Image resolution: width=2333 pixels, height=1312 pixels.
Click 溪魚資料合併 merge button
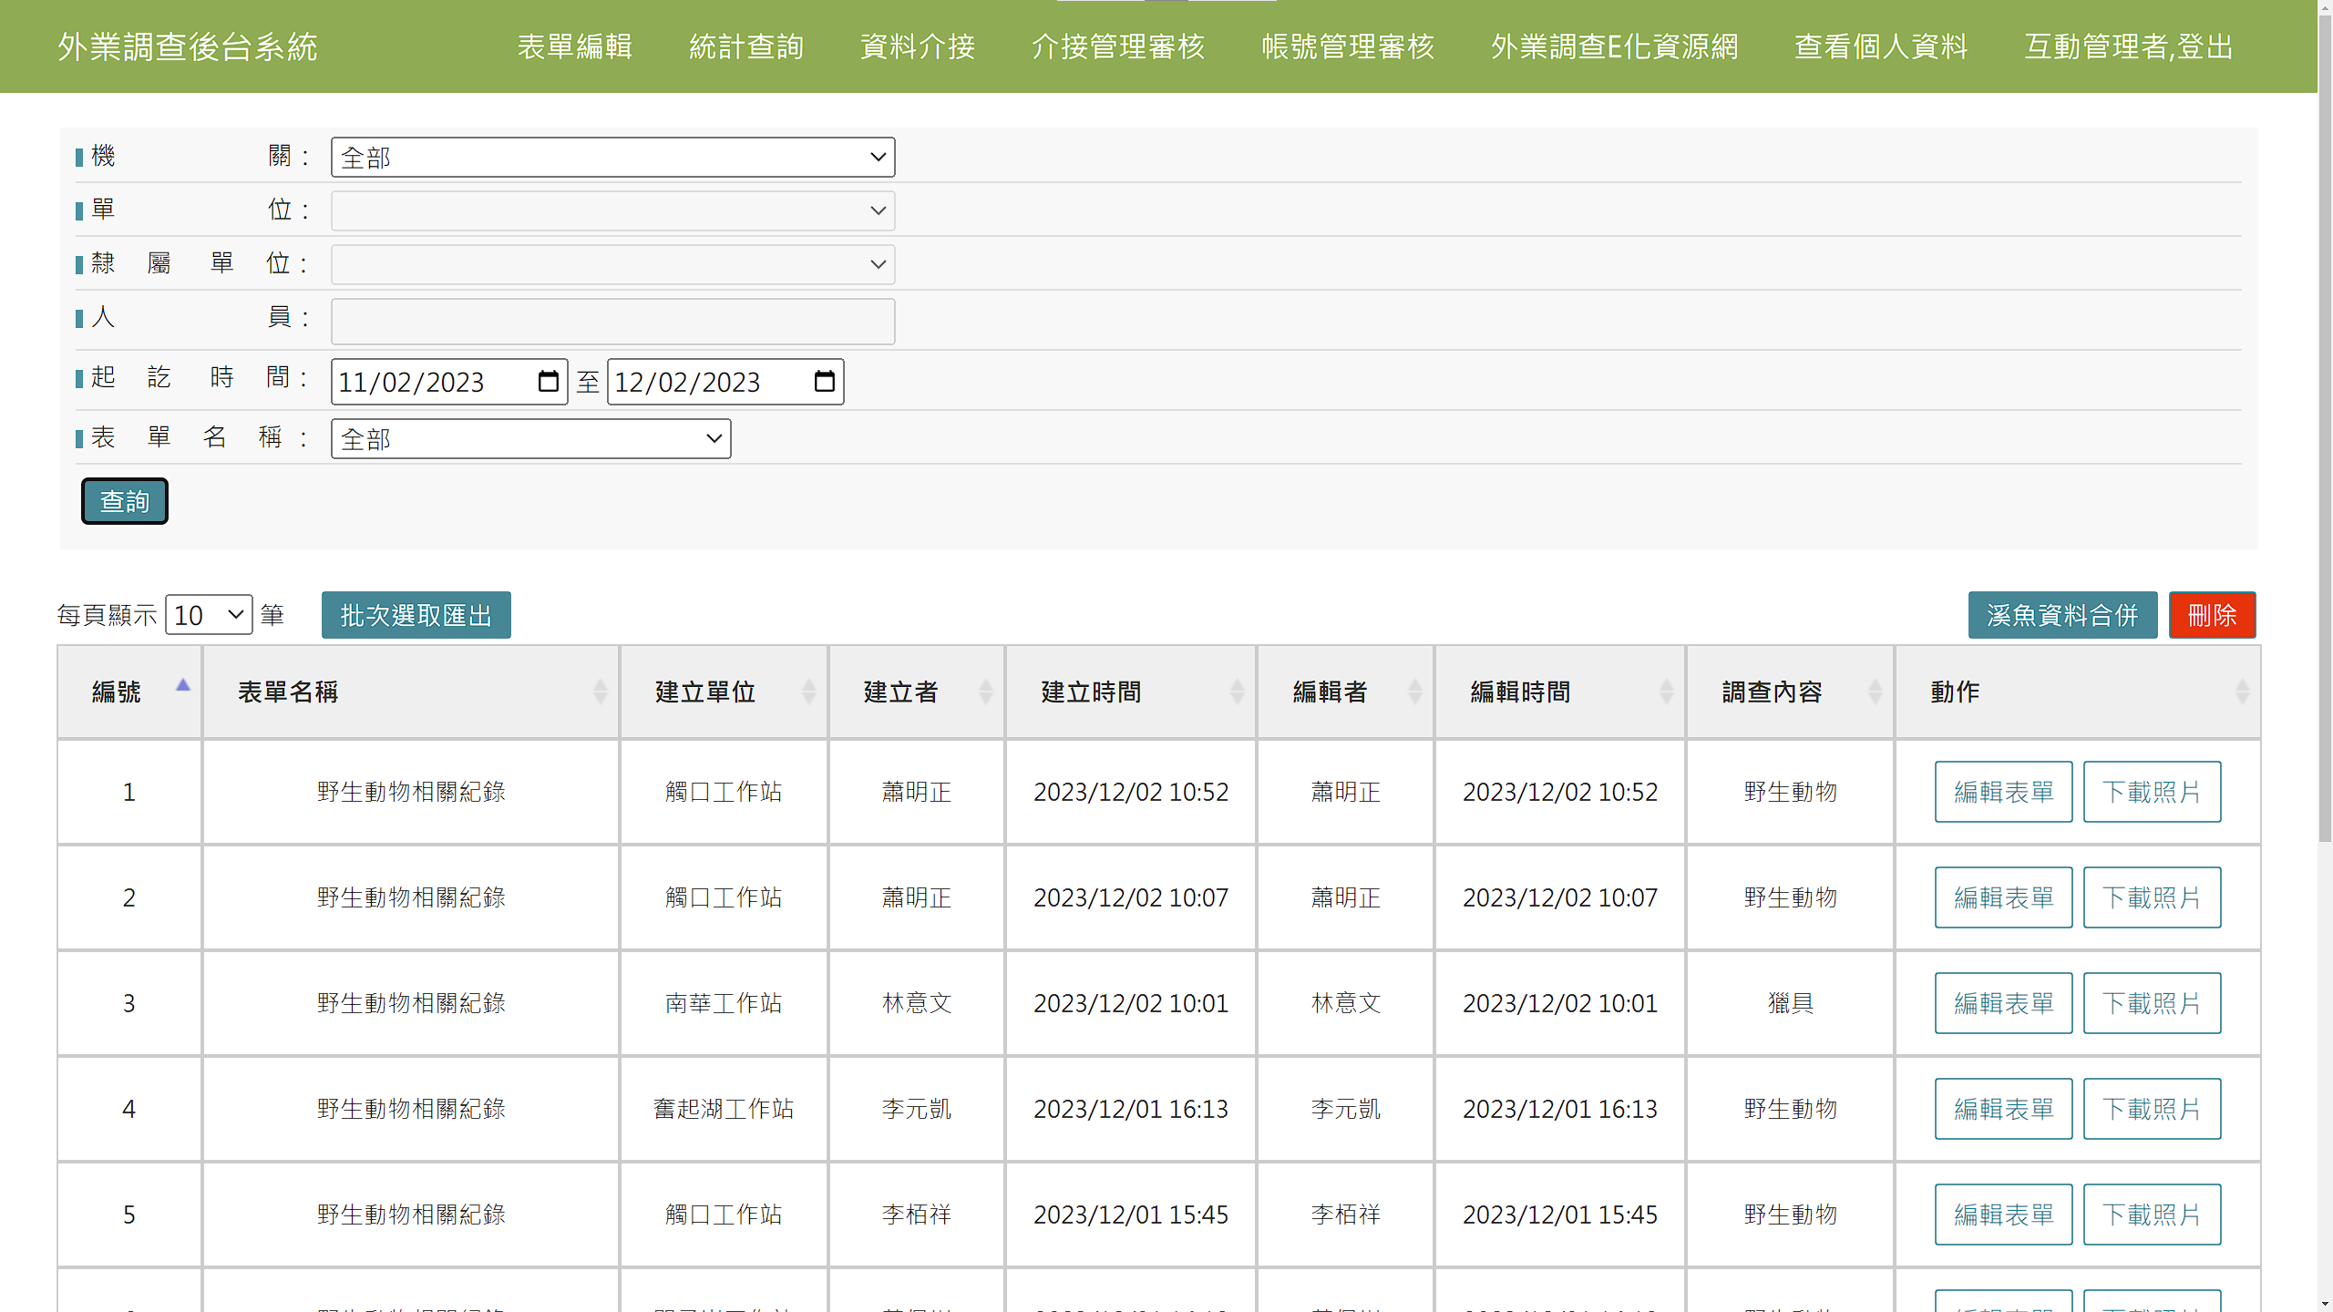(x=2063, y=615)
